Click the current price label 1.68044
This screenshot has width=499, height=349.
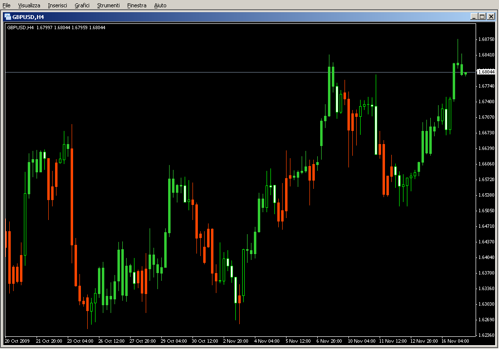coord(486,72)
